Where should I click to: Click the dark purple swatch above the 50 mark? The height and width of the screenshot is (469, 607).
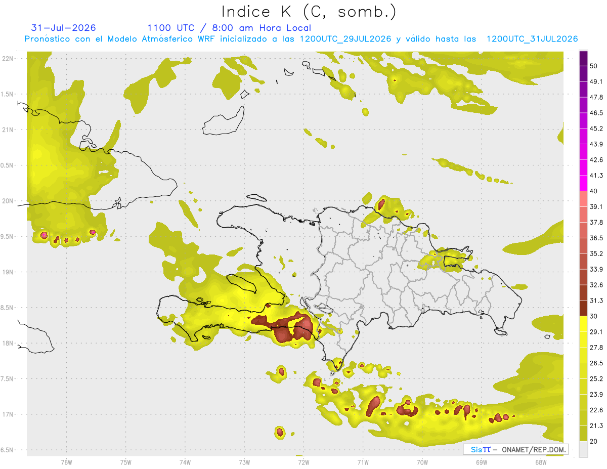[x=583, y=58]
